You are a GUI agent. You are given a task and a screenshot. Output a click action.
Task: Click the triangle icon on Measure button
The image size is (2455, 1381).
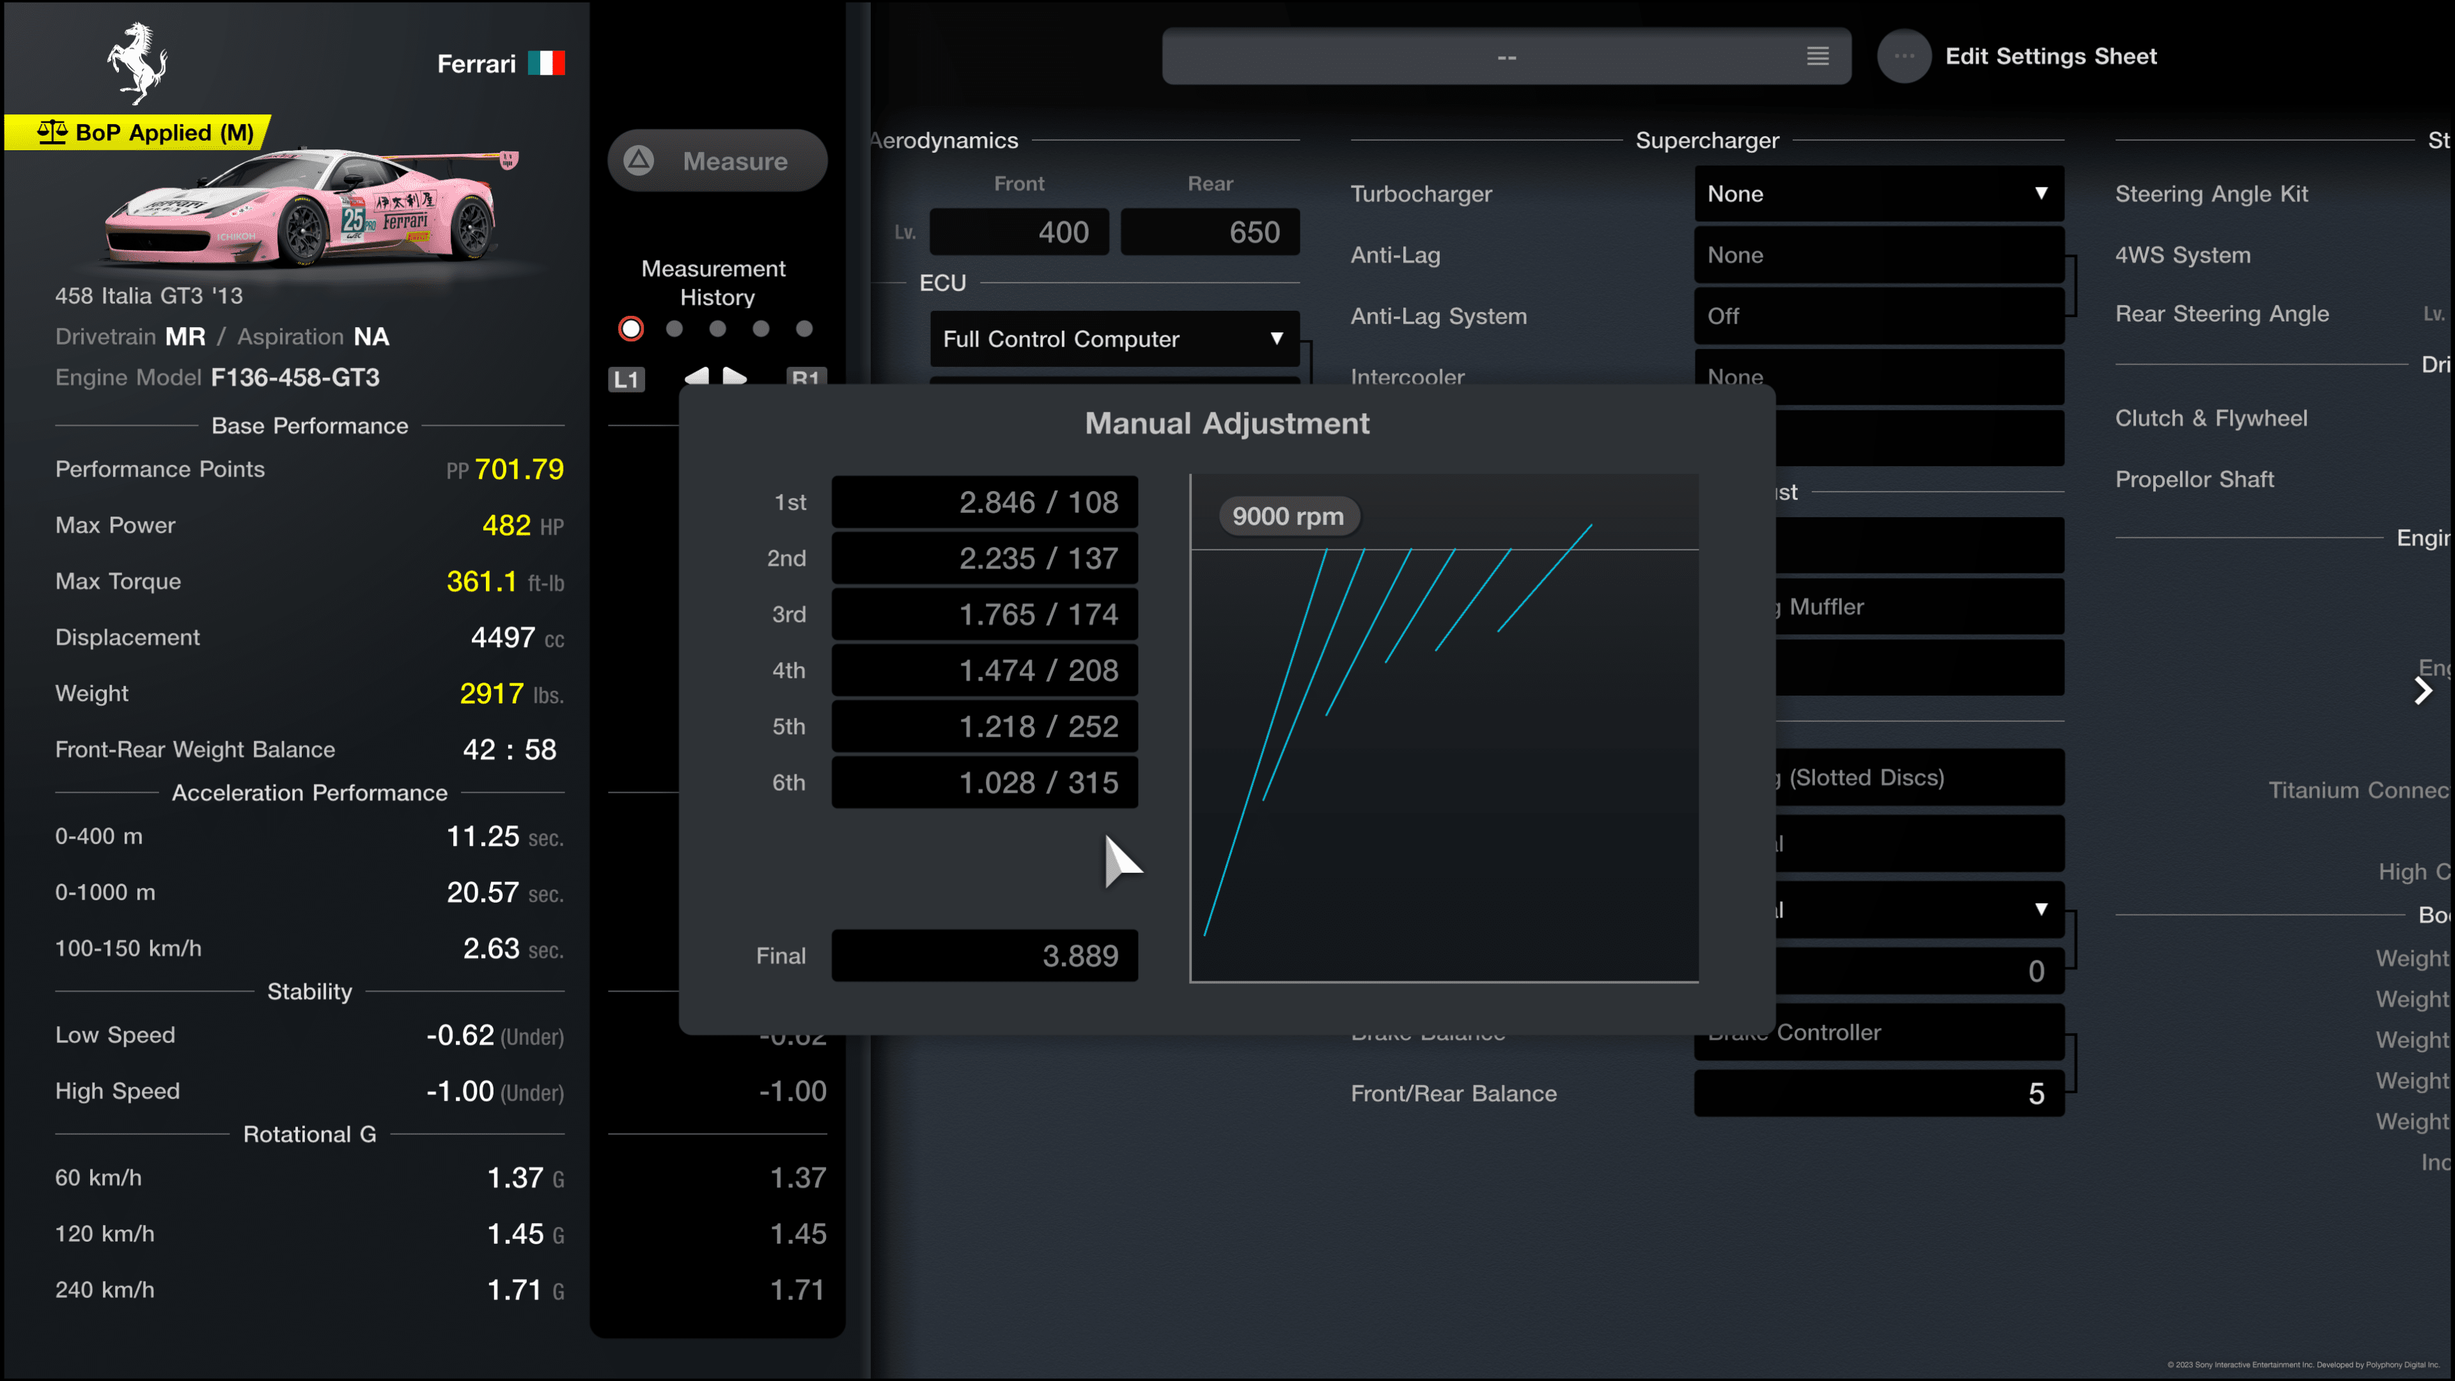[x=639, y=160]
